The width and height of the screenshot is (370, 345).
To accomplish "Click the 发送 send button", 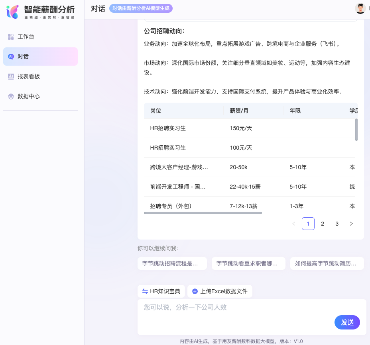I will [347, 322].
